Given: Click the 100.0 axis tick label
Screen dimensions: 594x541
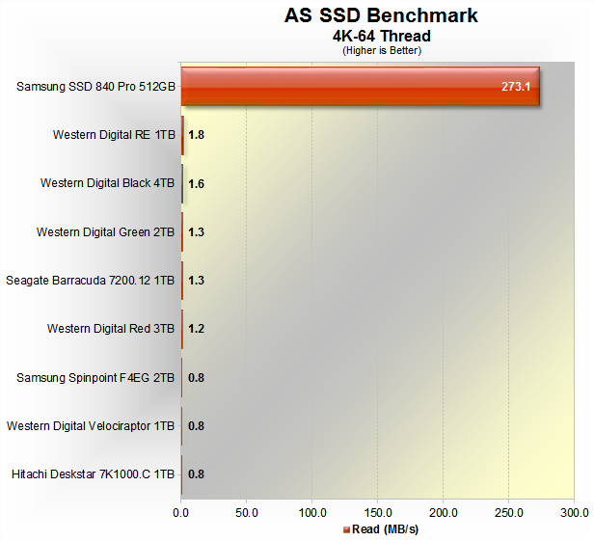Looking at the screenshot, I should [x=312, y=513].
